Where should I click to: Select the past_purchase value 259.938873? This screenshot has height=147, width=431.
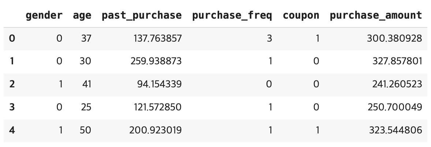tap(156, 61)
